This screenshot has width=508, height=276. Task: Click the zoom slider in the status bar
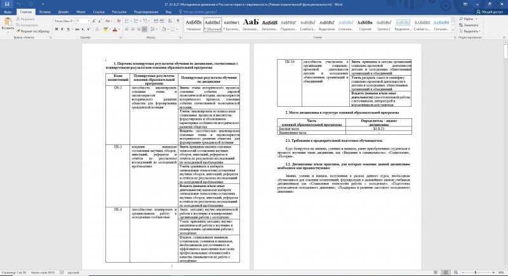tap(476, 273)
